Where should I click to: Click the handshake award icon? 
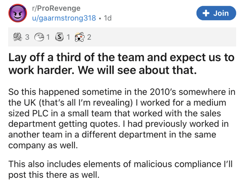[18, 38]
